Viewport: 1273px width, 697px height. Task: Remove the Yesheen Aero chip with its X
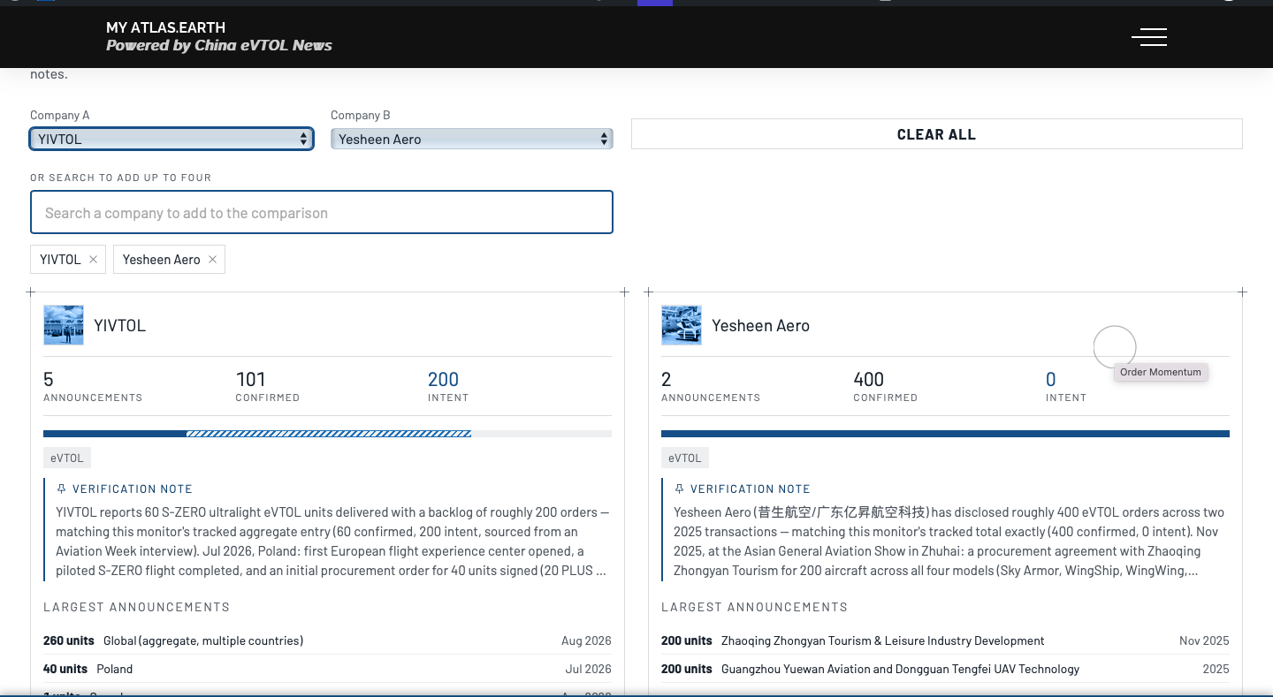click(x=212, y=260)
